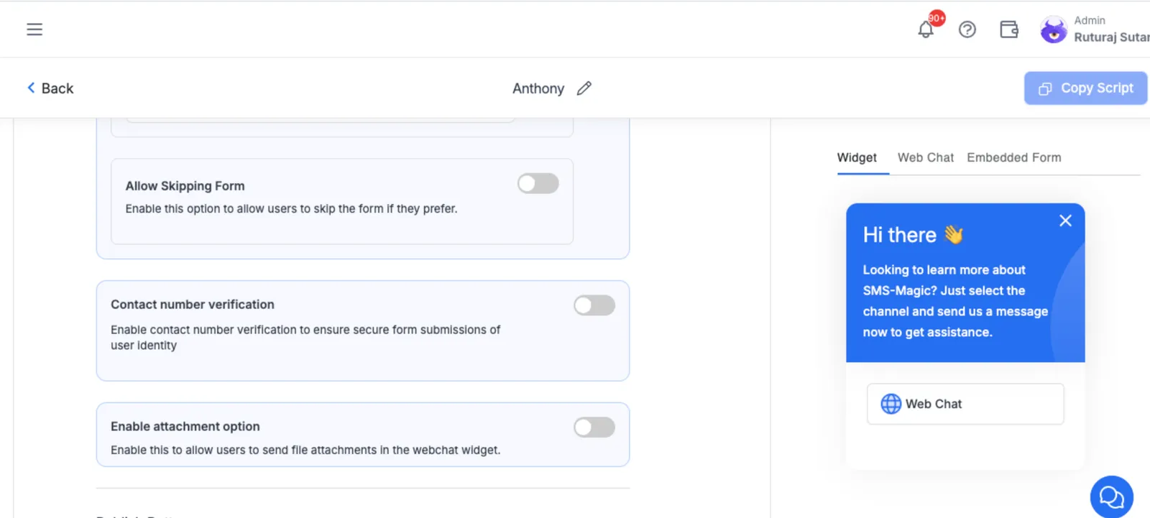Click the red 90+ notification badge
1150x518 pixels.
pyautogui.click(x=937, y=18)
